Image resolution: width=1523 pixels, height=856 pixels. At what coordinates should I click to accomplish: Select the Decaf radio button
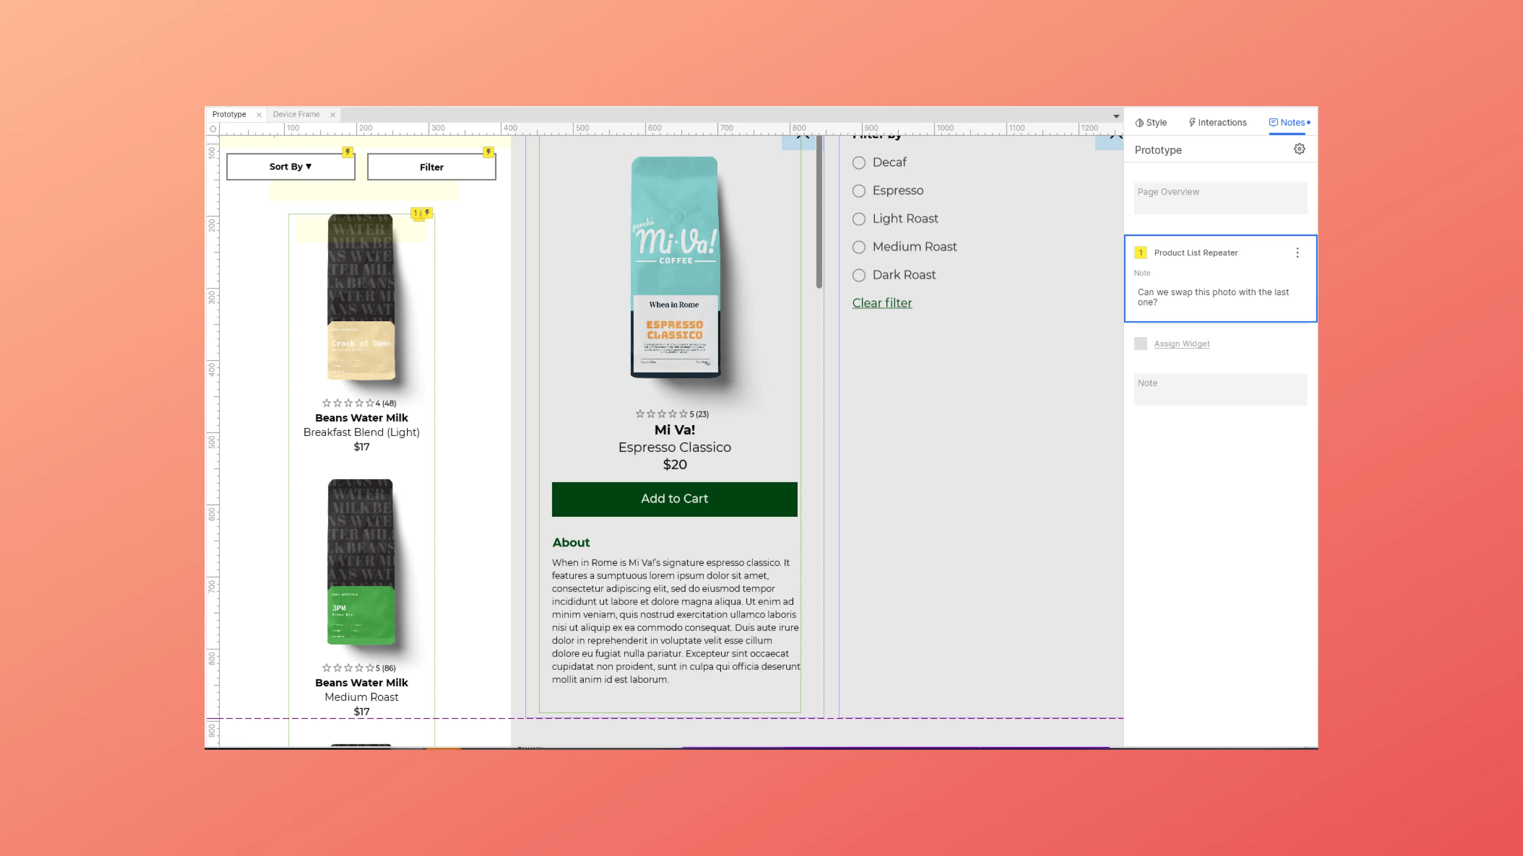pos(858,162)
